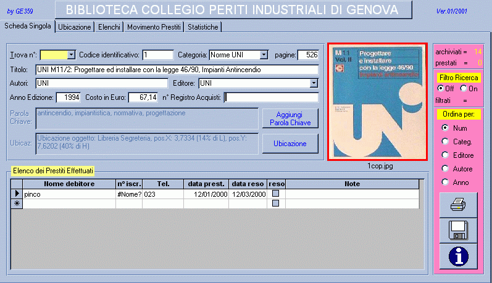Set Filtro Ricerca radio to Off
Viewport: 492px width, 283px height.
point(441,89)
